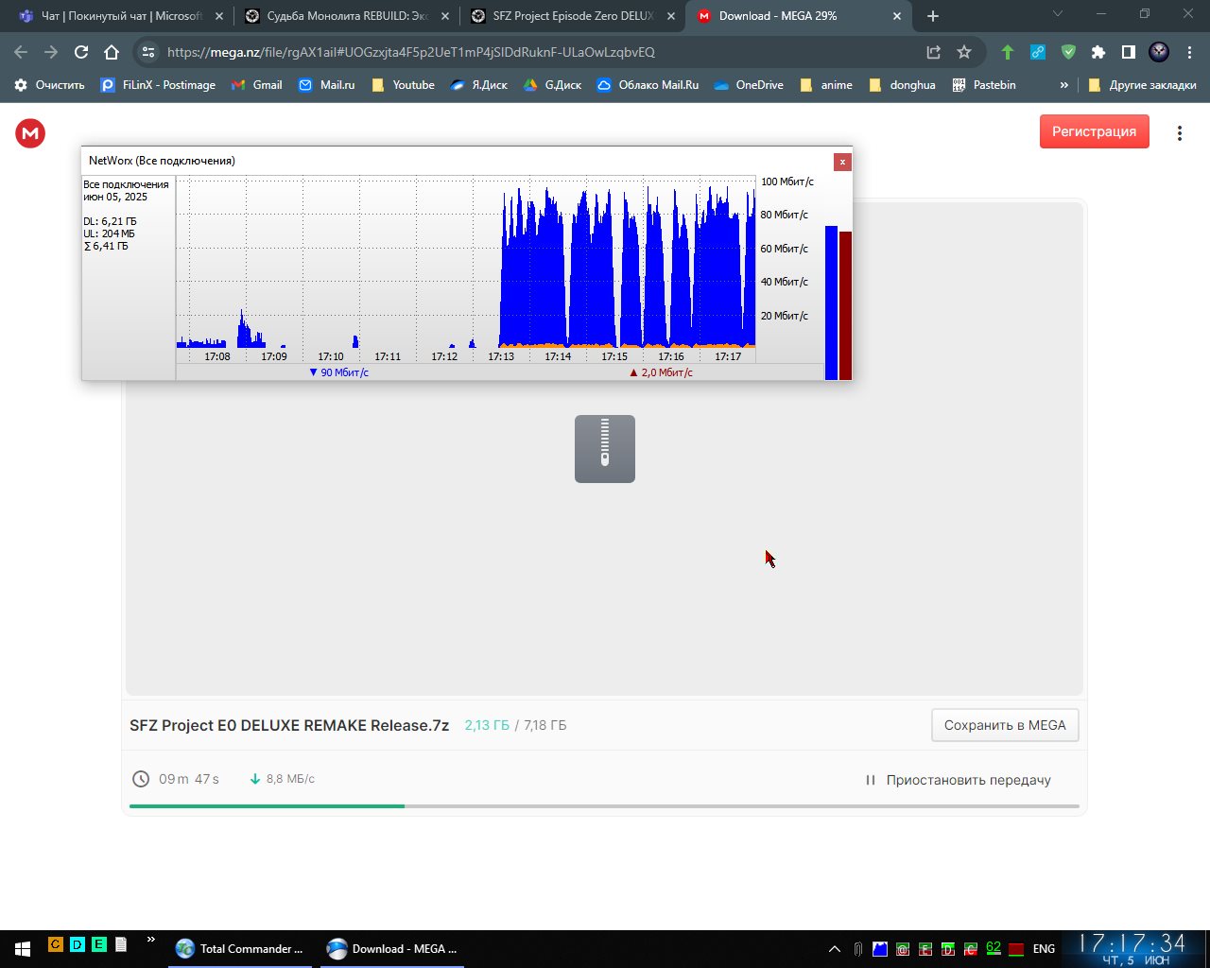Search tabs with dropdown chevron in title bar
The image size is (1210, 968).
(1057, 14)
